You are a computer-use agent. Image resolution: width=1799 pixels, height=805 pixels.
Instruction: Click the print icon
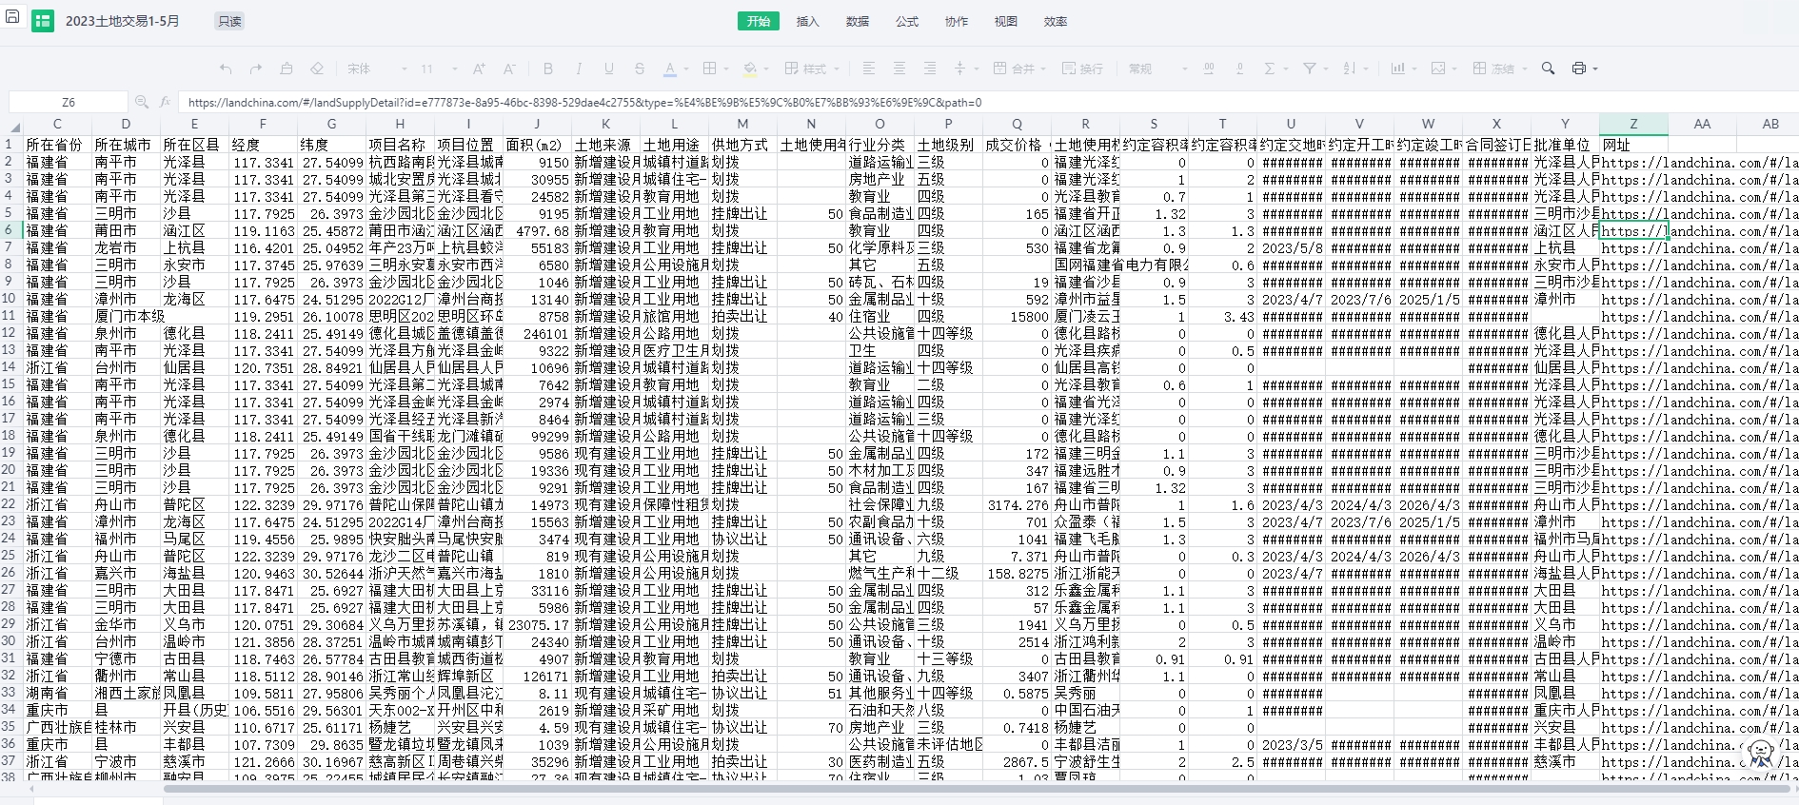1579,69
